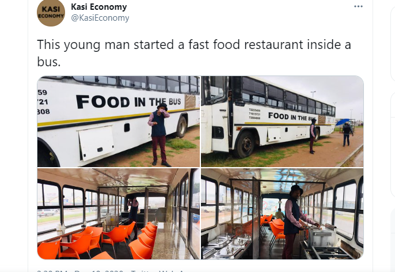This screenshot has height=272, width=395.
Task: Visit the @KasiEconomy handle link
Action: coord(100,18)
